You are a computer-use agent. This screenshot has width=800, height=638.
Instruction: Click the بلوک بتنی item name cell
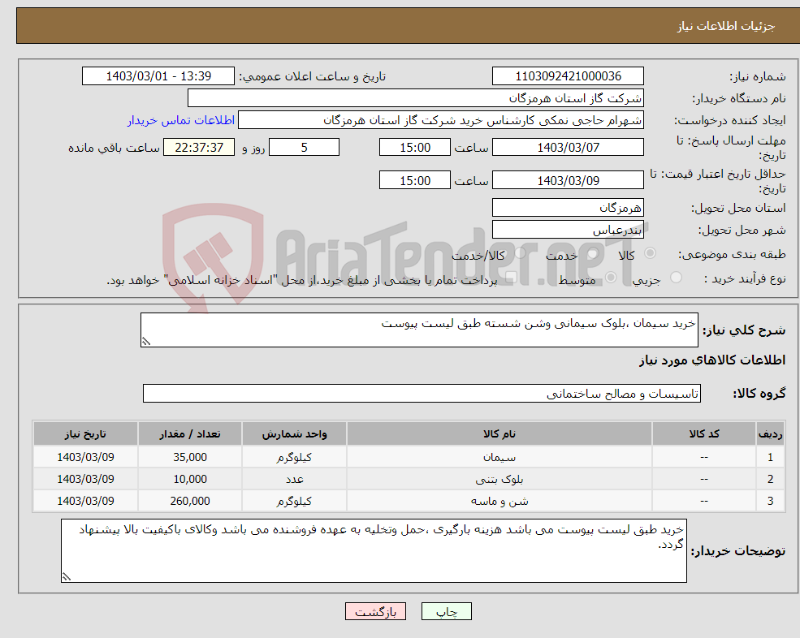pos(499,480)
